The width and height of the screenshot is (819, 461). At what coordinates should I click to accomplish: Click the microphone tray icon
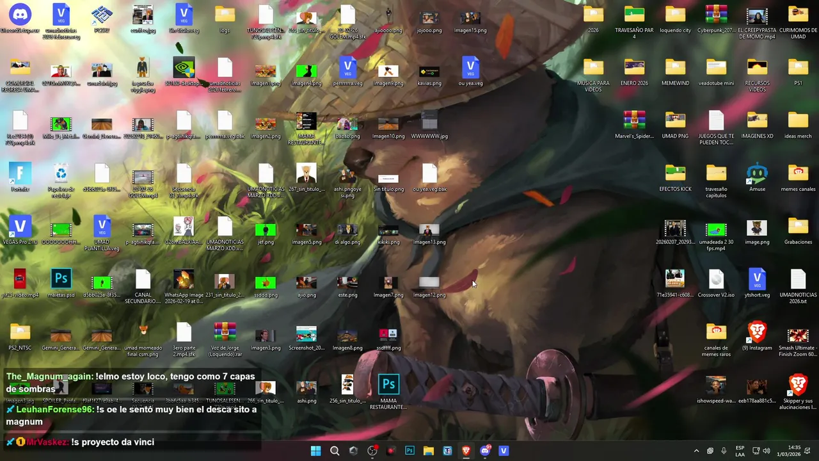click(724, 451)
